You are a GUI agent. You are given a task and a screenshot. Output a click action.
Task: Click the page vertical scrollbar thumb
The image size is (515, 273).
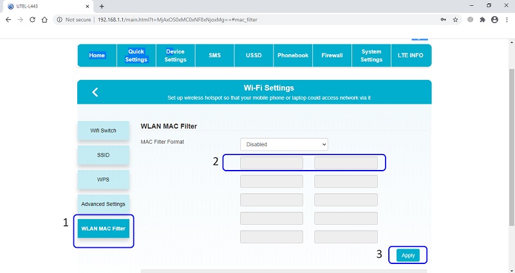(x=511, y=147)
